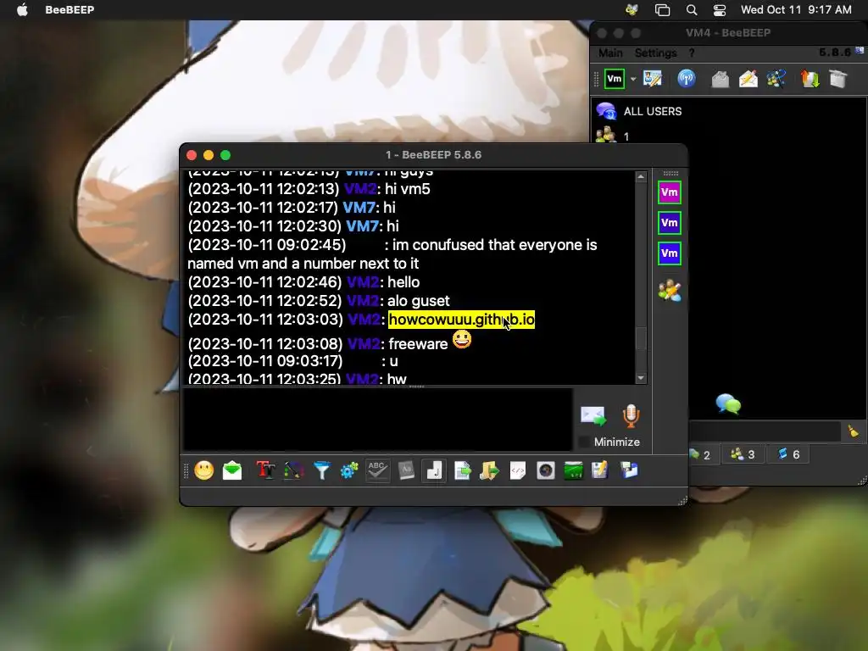Screen dimensions: 868x651
Task: Click the chat vertical scrollbar thumb
Action: pos(641,338)
